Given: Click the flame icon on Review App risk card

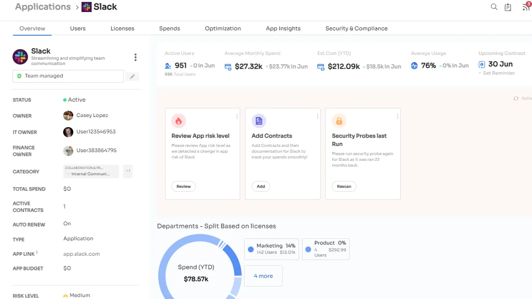Looking at the screenshot, I should (x=179, y=121).
